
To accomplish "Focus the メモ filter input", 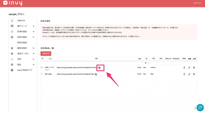I will click(50, 63).
